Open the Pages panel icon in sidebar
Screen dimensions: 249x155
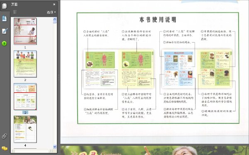click(x=5, y=6)
